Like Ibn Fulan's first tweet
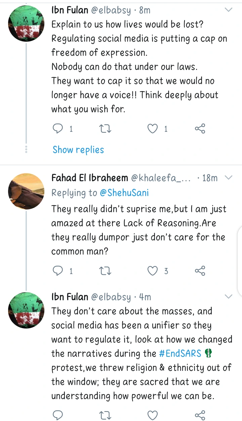242x421 pixels. [x=153, y=128]
